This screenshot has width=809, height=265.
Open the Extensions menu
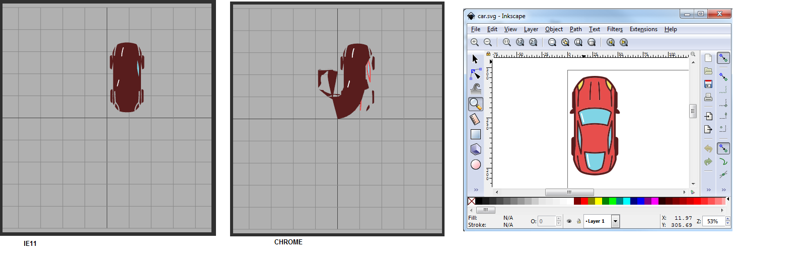click(x=643, y=29)
